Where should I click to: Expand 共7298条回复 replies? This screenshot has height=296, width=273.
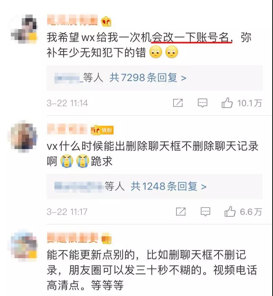[148, 77]
